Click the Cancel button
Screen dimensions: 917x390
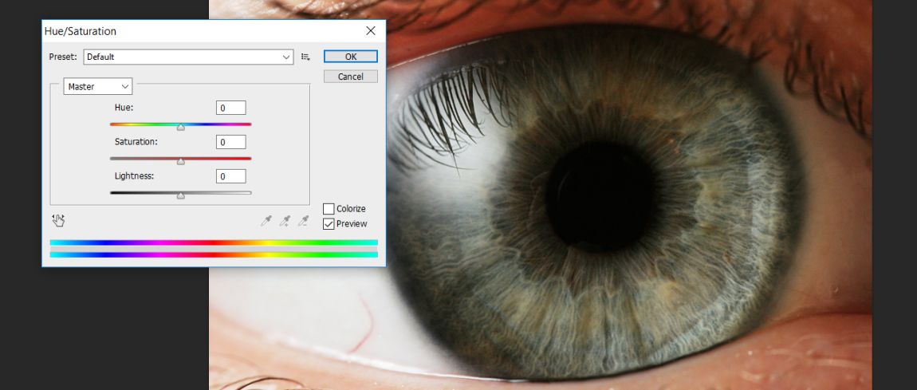350,77
